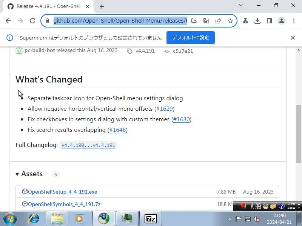302x226 pixels.
Task: Click the info icon in the infobar
Action: click(x=10, y=38)
